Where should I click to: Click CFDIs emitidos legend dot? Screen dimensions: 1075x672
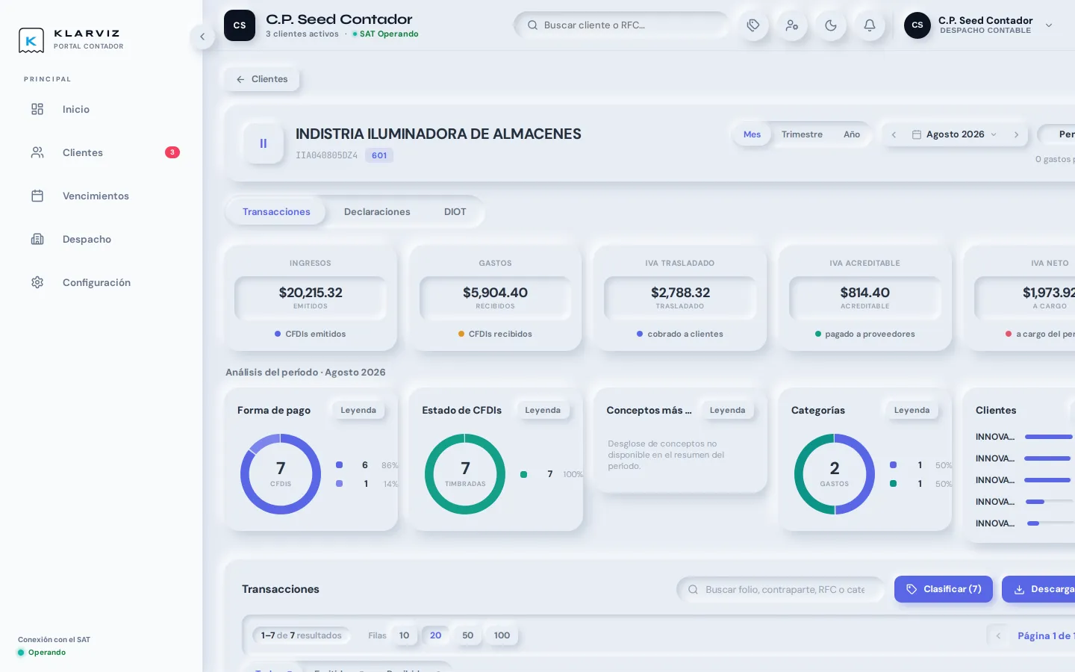pos(278,335)
